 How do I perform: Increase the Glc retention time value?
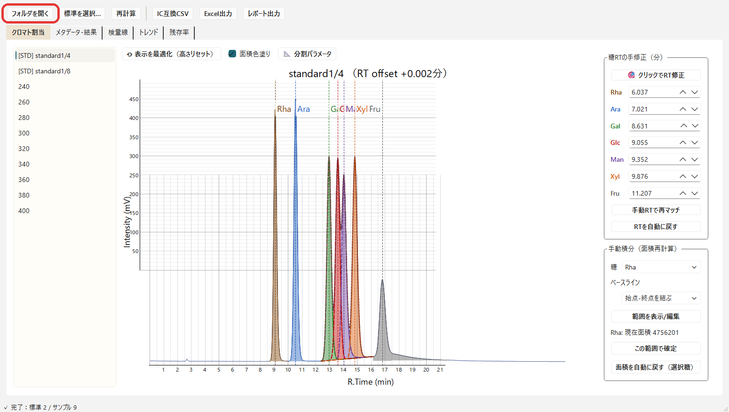tap(683, 143)
